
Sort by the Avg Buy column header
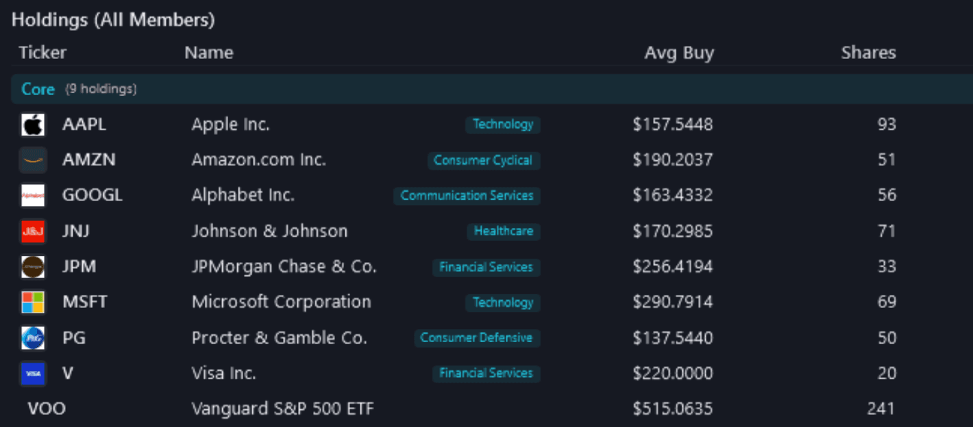(679, 53)
